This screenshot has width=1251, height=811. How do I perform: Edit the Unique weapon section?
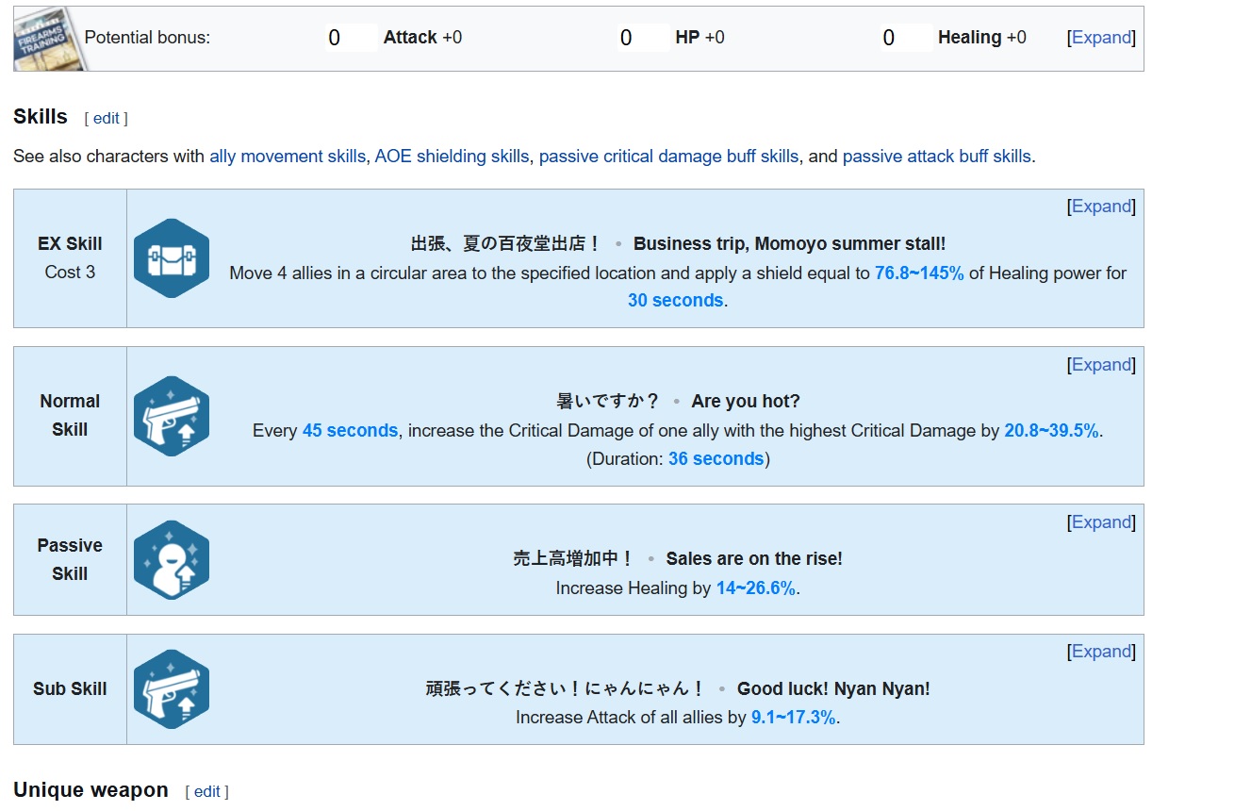[206, 792]
